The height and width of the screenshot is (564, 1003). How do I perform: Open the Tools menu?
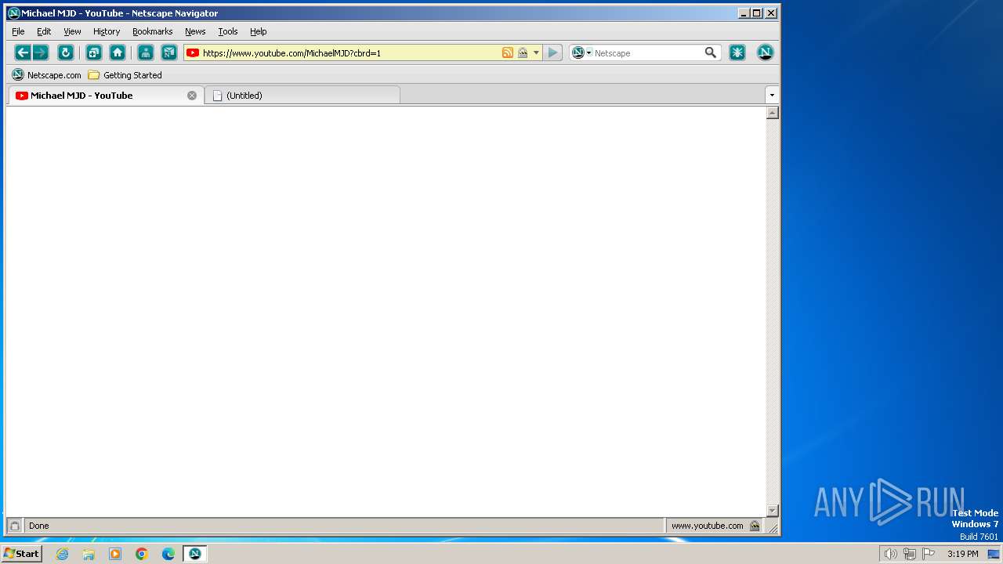(228, 31)
